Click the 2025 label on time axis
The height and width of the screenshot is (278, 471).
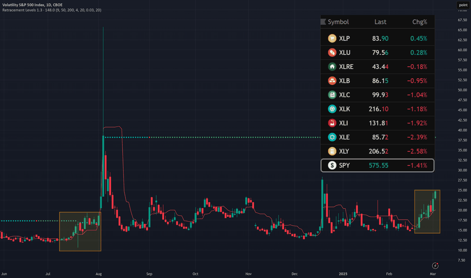pos(343,274)
